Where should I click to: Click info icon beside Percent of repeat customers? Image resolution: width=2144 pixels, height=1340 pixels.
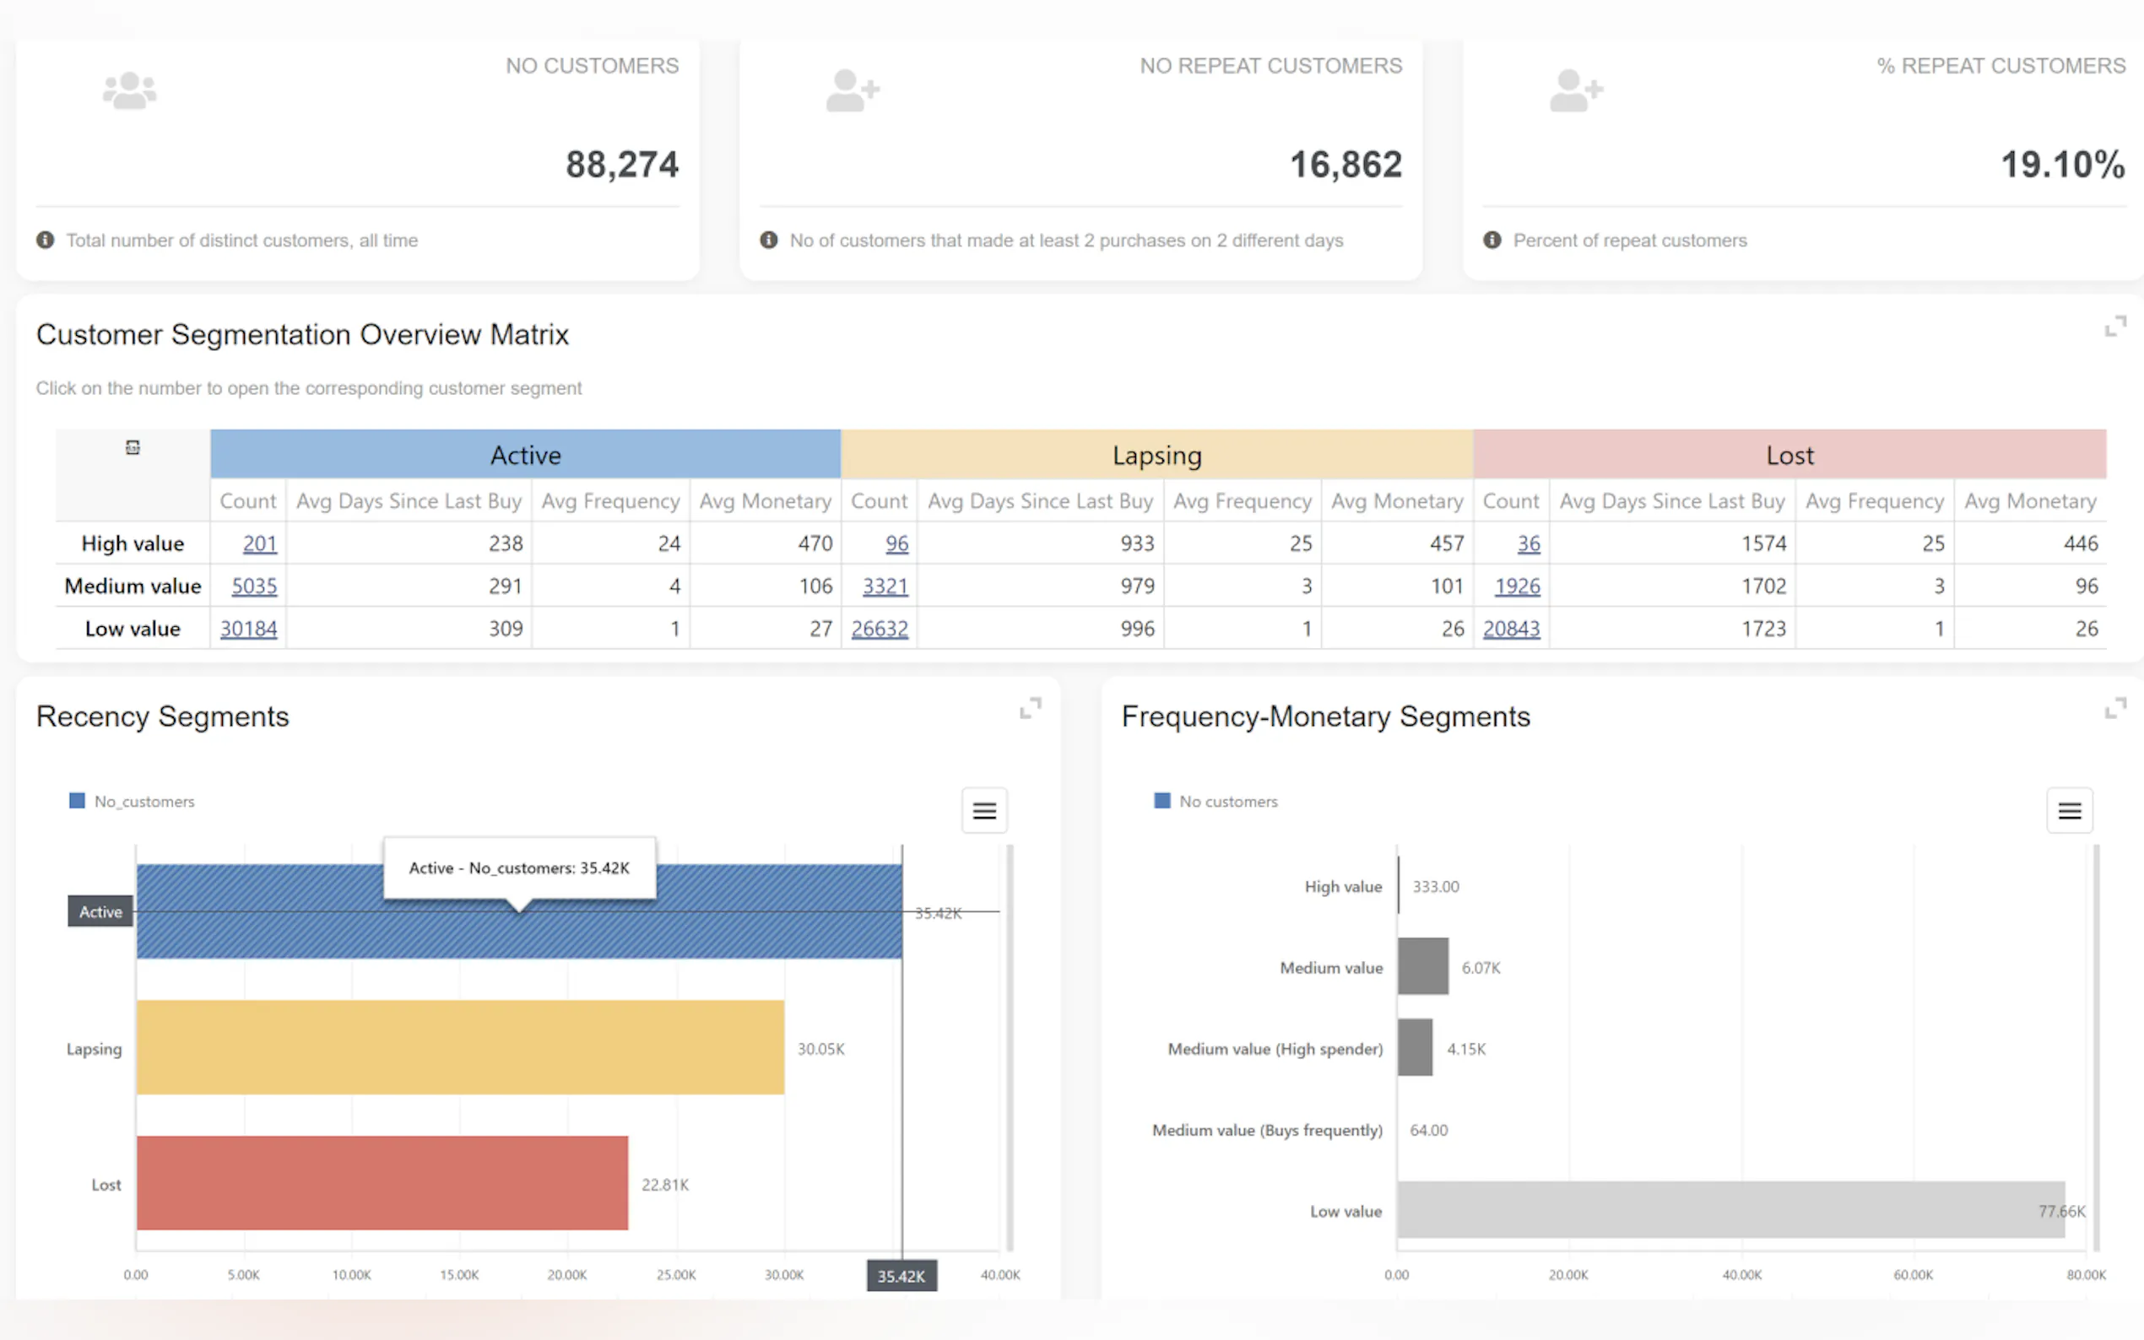tap(1492, 240)
